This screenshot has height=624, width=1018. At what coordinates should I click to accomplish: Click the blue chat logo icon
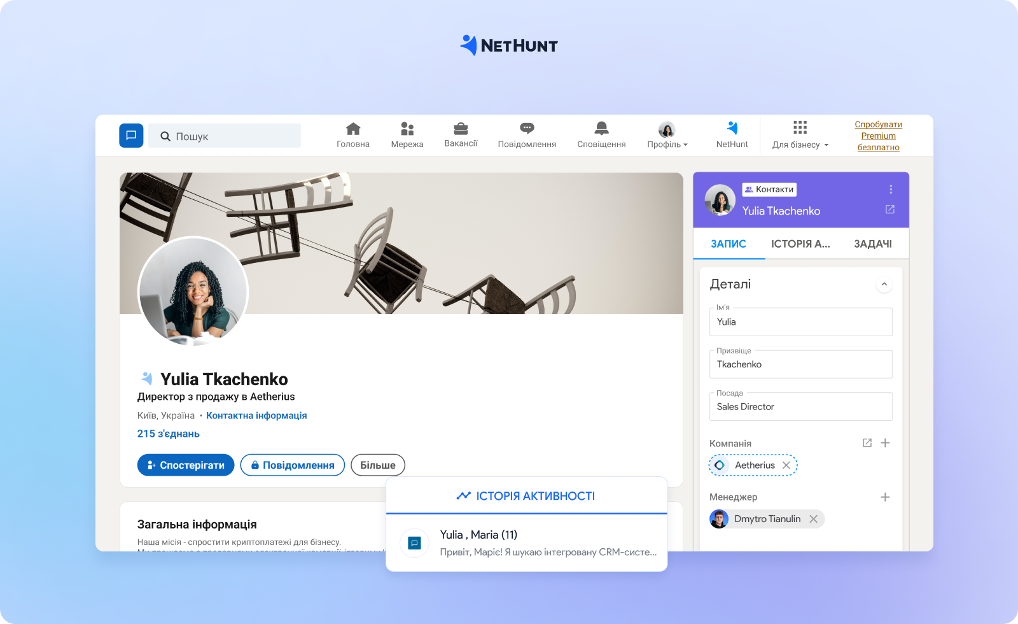[131, 136]
